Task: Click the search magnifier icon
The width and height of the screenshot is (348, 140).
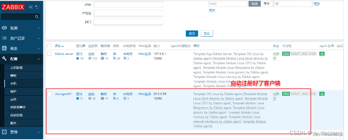Action: [37, 17]
